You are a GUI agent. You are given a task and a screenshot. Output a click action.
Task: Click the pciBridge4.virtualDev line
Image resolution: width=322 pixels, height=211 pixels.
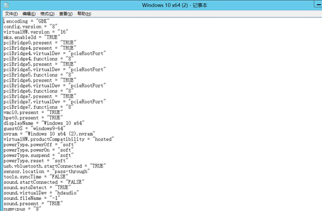coord(55,53)
